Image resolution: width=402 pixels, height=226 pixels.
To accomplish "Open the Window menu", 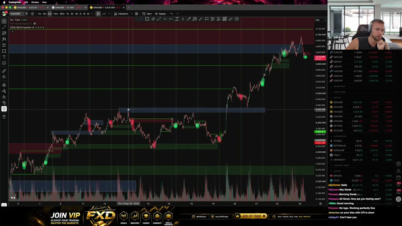I will tap(35, 2).
